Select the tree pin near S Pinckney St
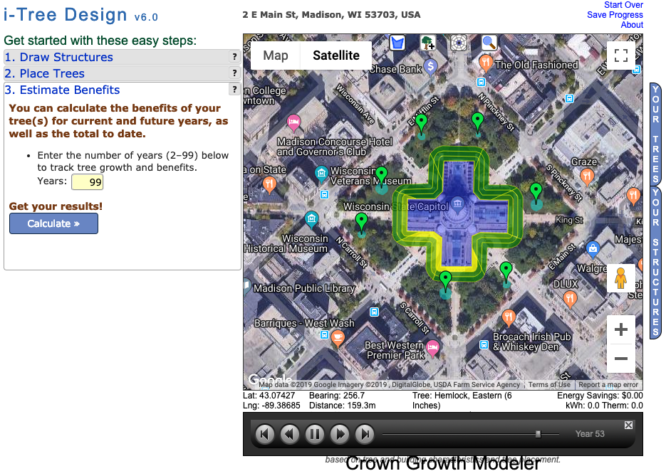This screenshot has height=476, width=666. pos(536,192)
